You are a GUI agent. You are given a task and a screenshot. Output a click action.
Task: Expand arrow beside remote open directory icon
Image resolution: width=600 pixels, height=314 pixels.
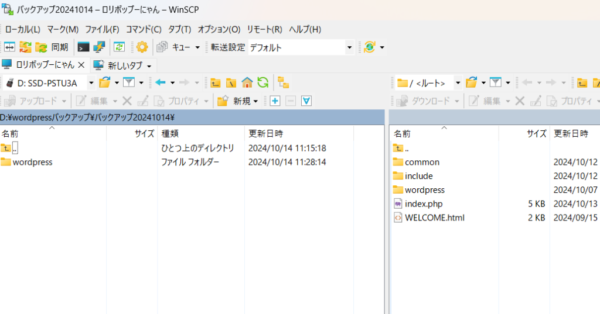coord(483,82)
